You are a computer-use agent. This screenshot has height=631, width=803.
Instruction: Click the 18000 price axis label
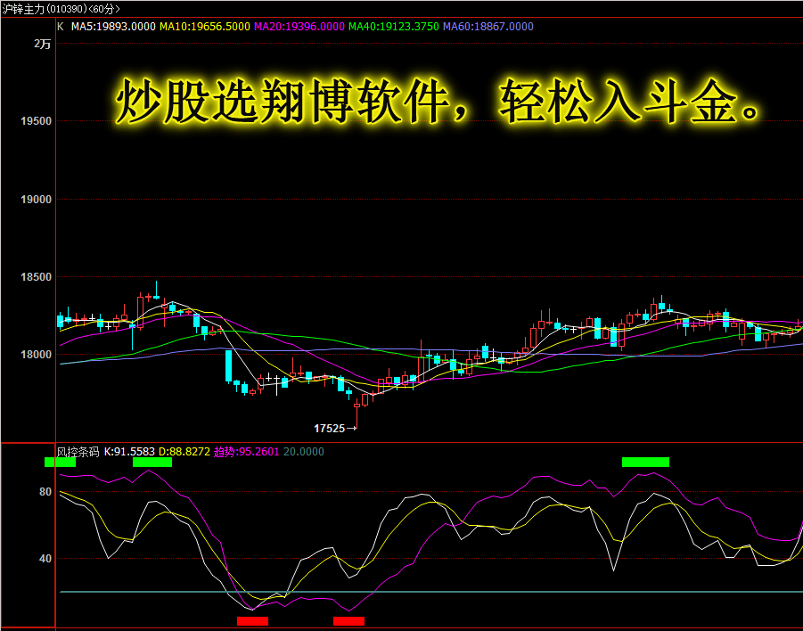click(x=36, y=355)
